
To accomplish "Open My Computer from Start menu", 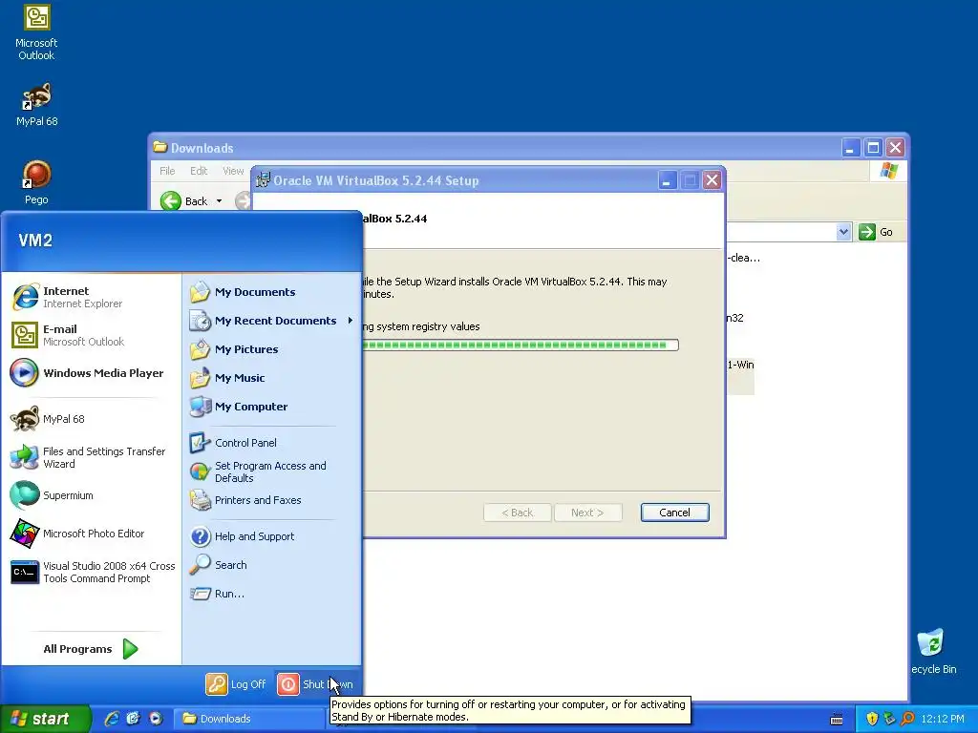I will pyautogui.click(x=272, y=407).
